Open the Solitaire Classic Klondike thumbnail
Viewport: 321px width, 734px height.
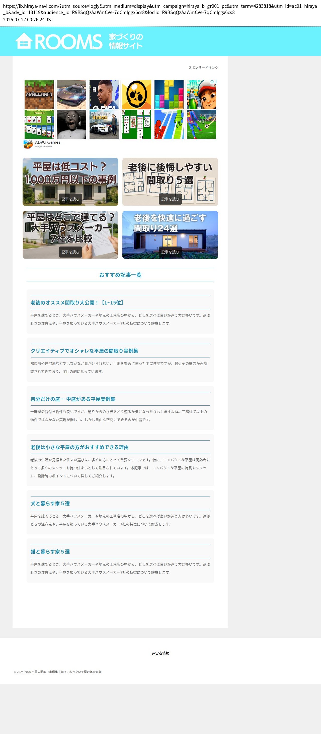[x=39, y=124]
